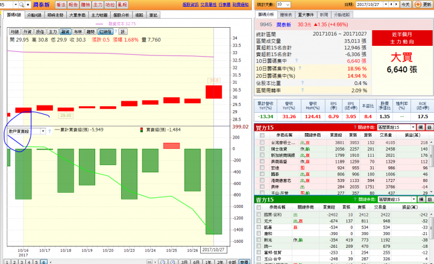The image size is (434, 264).
Task: Open the 賣方15 區間賣超15 dropdown
Action: (397, 200)
